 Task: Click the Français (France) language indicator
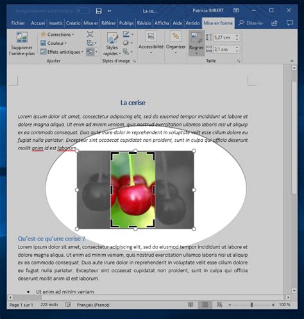[93, 305]
